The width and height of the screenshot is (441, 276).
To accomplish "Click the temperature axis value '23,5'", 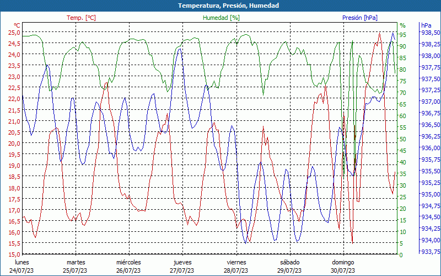I will (x=14, y=66).
